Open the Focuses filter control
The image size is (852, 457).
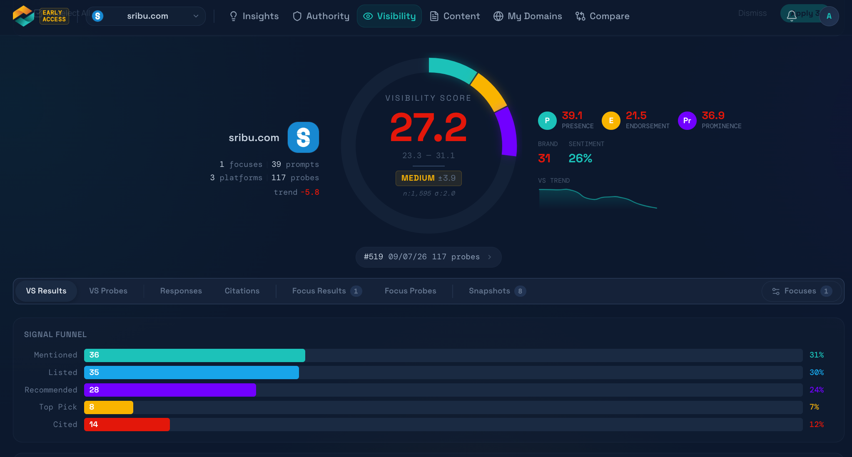[802, 291]
